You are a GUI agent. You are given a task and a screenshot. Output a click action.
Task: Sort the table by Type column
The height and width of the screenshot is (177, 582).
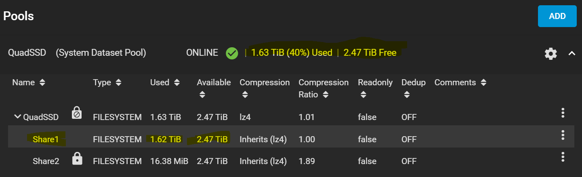click(x=107, y=82)
